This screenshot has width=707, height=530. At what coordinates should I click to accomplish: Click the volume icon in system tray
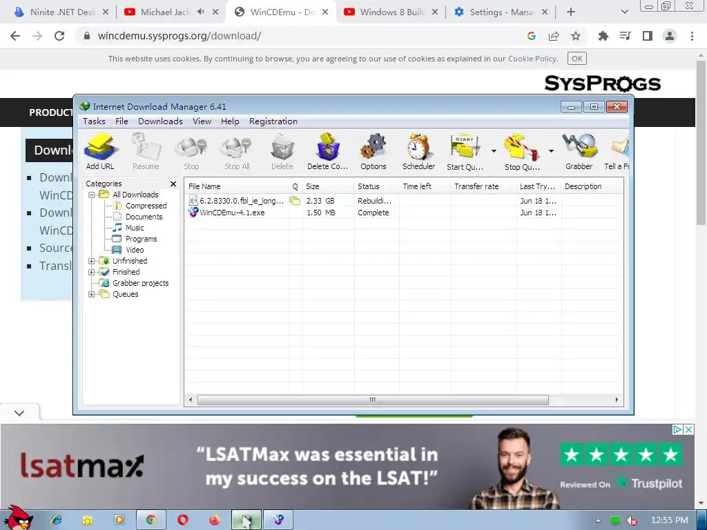[x=631, y=520]
